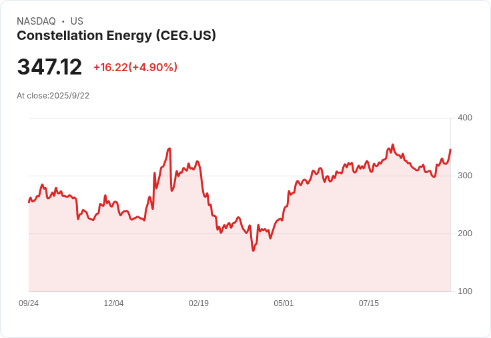Click the 05/01 x-axis date label
Viewport: 491px width, 338px height.
point(284,303)
